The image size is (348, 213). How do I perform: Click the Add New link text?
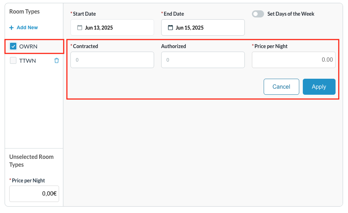coord(27,28)
